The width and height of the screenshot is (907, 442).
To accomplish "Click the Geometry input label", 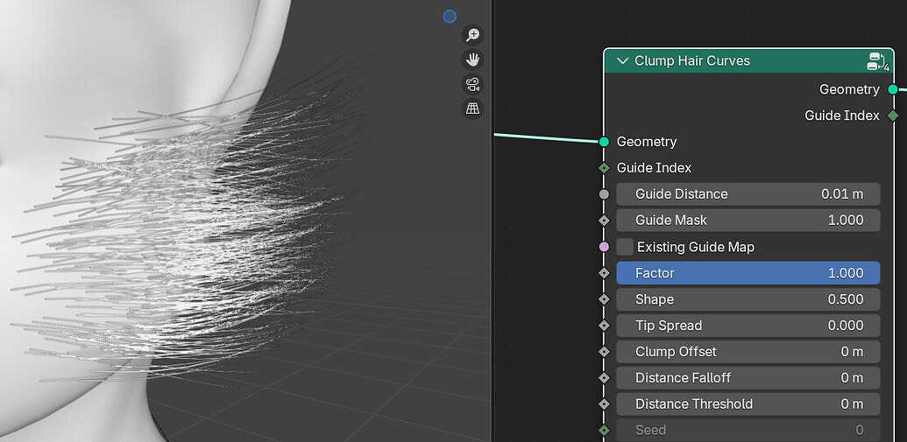I will click(x=647, y=142).
